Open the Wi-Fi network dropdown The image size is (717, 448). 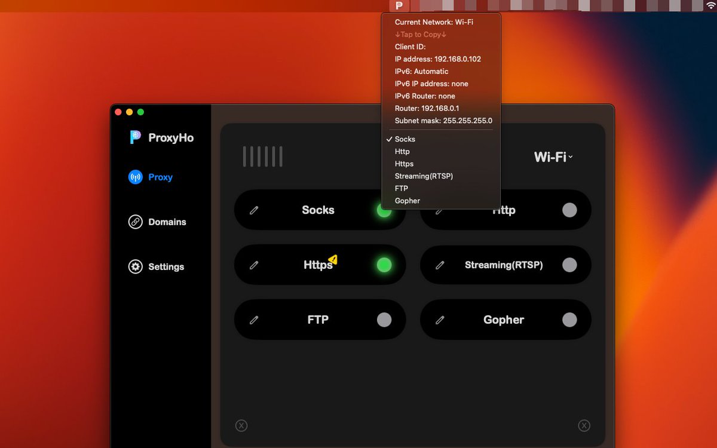(553, 157)
